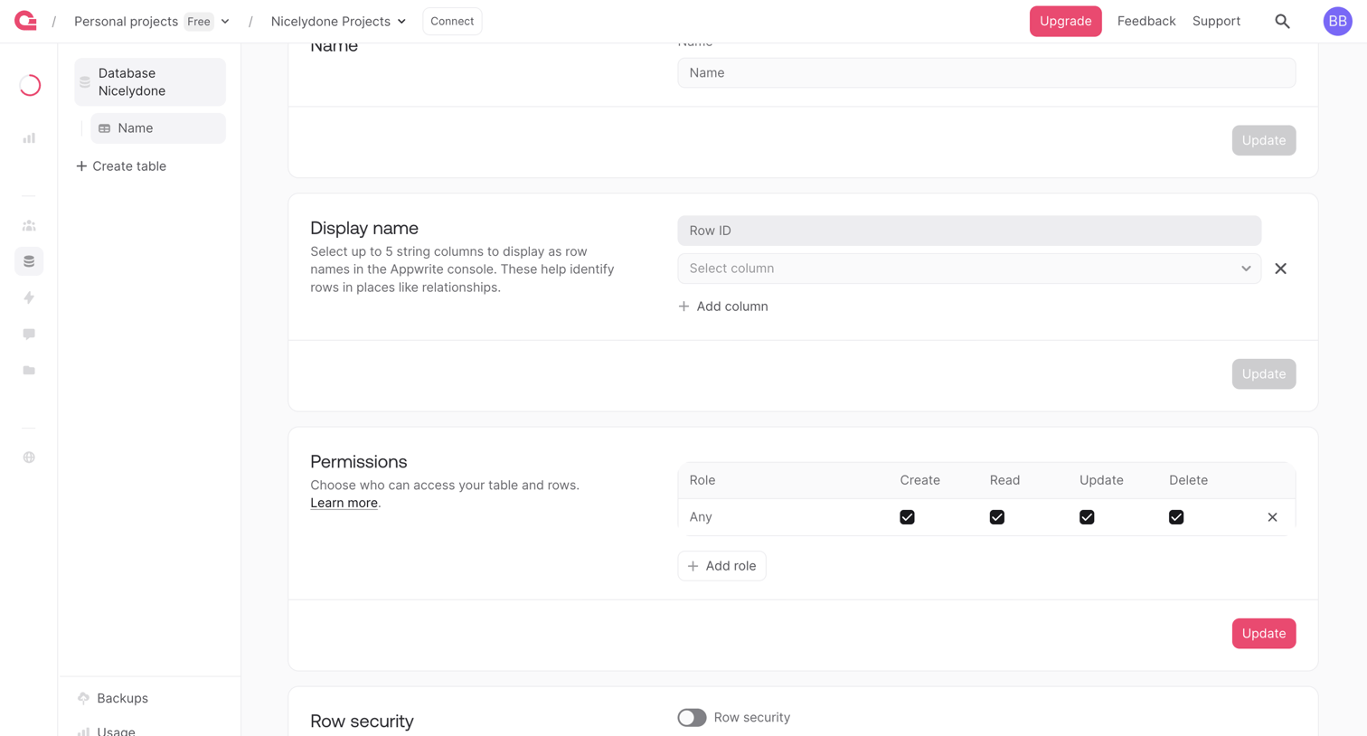The width and height of the screenshot is (1367, 736).
Task: Open the Functions lightning bolt sidebar icon
Action: tap(29, 297)
